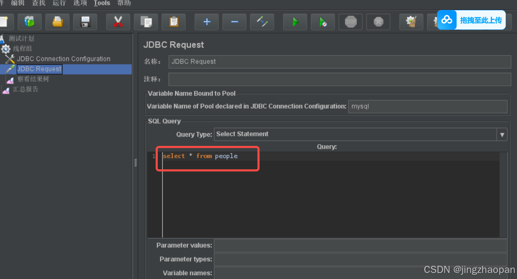Click the Save test plan icon
This screenshot has width=517, height=279.
85,21
